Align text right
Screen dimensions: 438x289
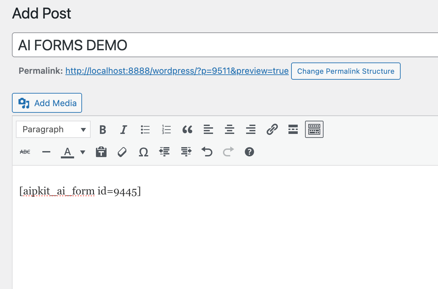251,130
